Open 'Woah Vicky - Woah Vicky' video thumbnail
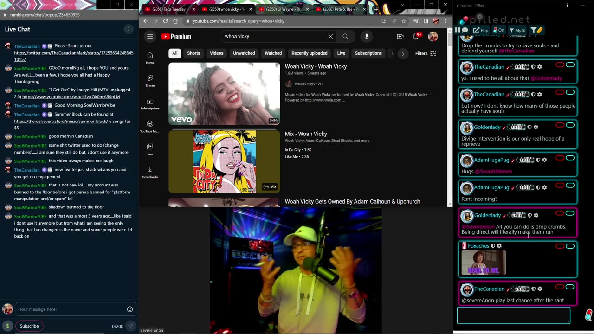594x334 pixels. 224,94
